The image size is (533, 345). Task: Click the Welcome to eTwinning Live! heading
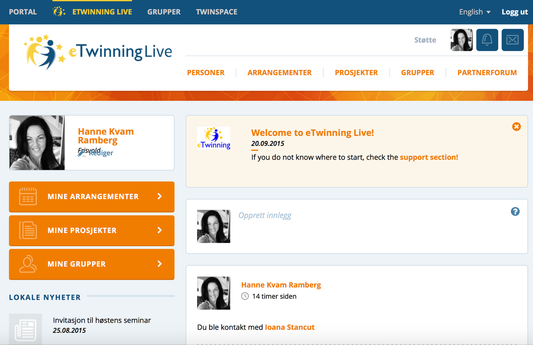[x=313, y=132]
